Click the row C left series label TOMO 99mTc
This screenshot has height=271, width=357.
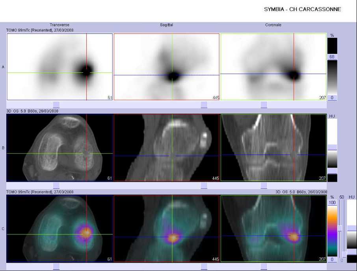point(40,192)
